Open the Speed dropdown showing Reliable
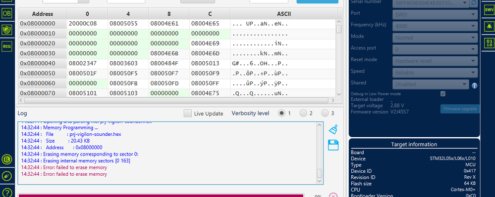 coord(435,73)
